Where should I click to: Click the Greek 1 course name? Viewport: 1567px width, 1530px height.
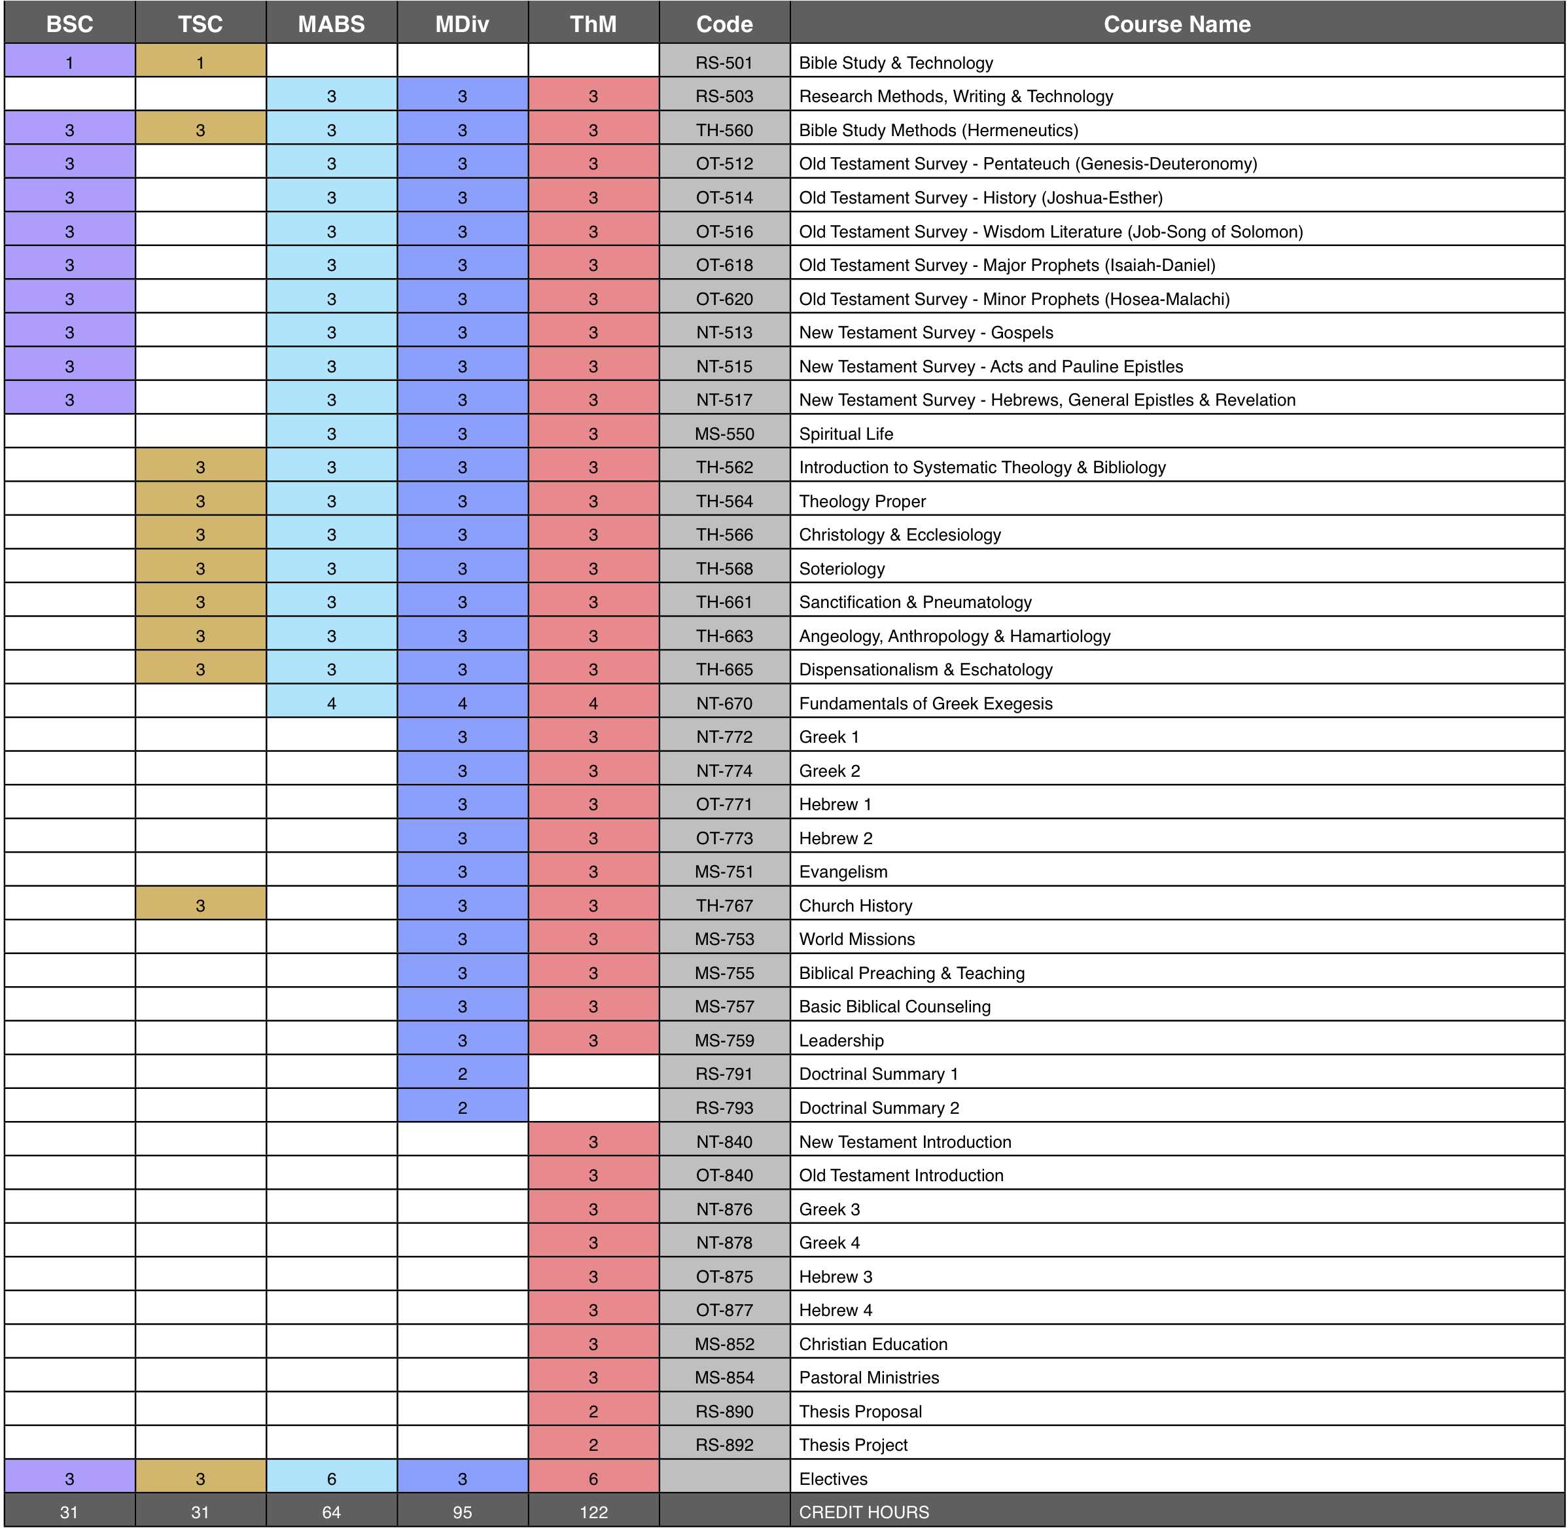coord(828,737)
